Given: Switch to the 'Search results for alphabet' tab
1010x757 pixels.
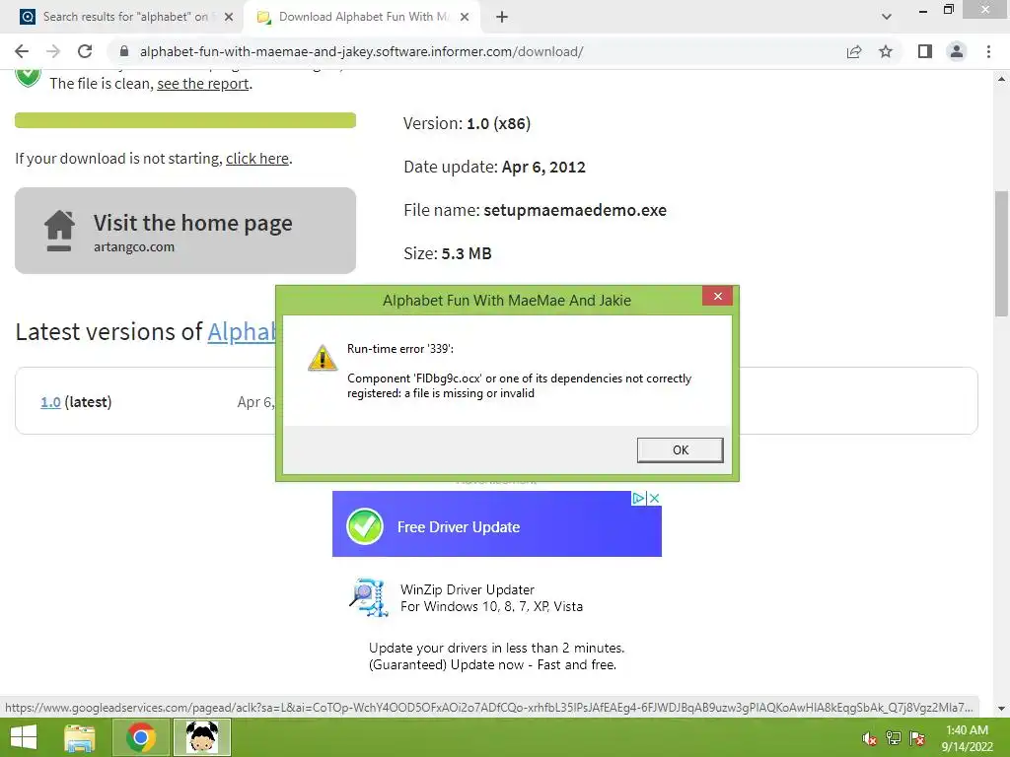Looking at the screenshot, I should pyautogui.click(x=125, y=17).
